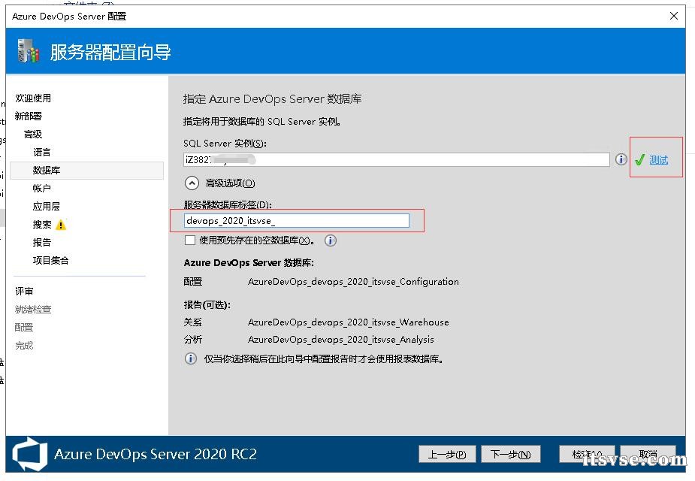Click the info icon beside SQL Server instance field

pyautogui.click(x=621, y=159)
